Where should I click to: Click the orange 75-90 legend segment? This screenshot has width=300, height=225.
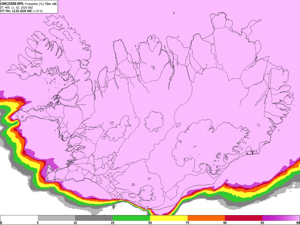pyautogui.click(x=206, y=218)
